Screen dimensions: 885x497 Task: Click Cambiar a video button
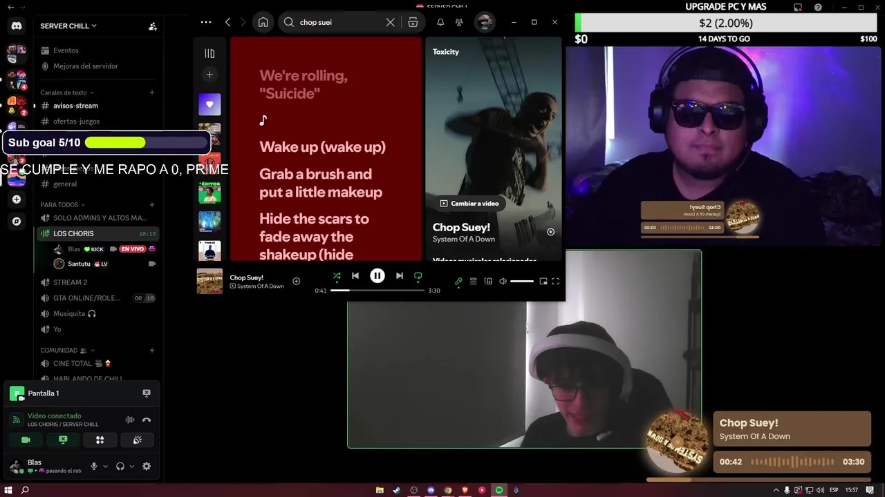[x=469, y=204]
